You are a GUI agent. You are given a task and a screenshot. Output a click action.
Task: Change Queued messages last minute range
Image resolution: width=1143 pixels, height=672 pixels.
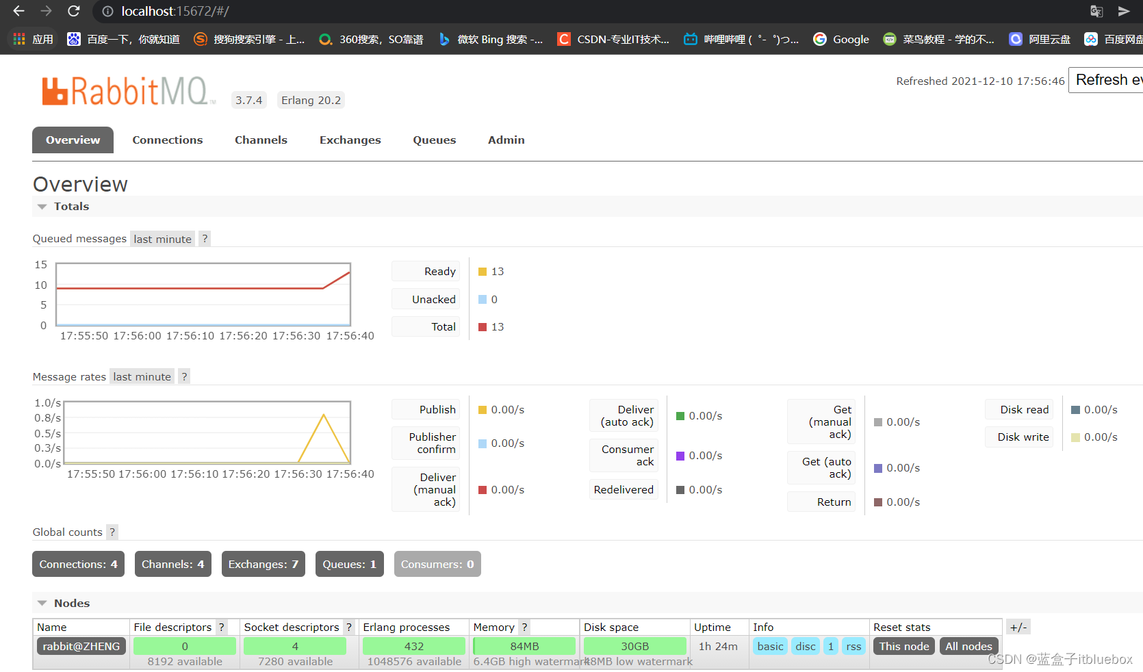tap(162, 239)
